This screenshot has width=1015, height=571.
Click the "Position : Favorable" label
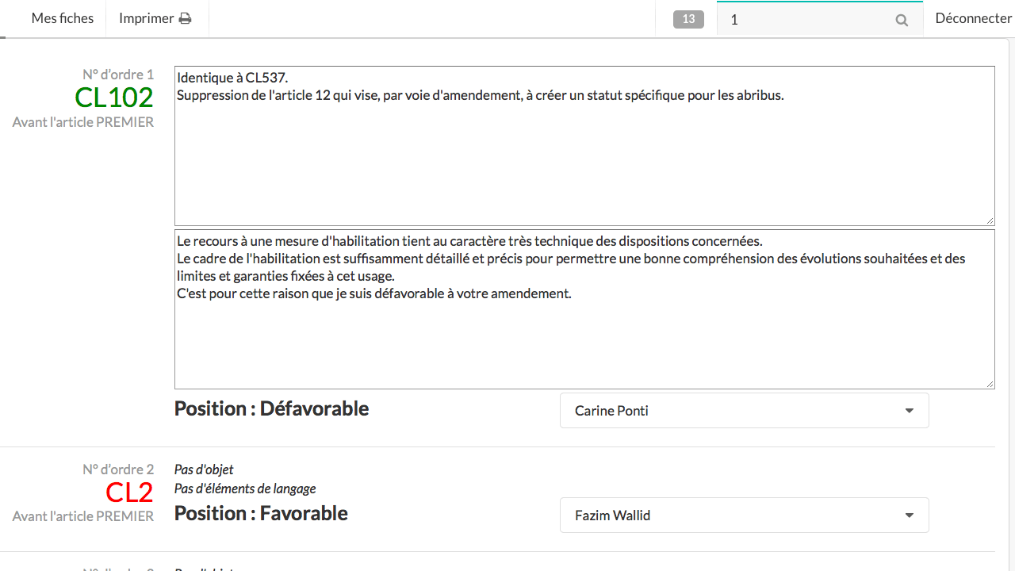[261, 513]
